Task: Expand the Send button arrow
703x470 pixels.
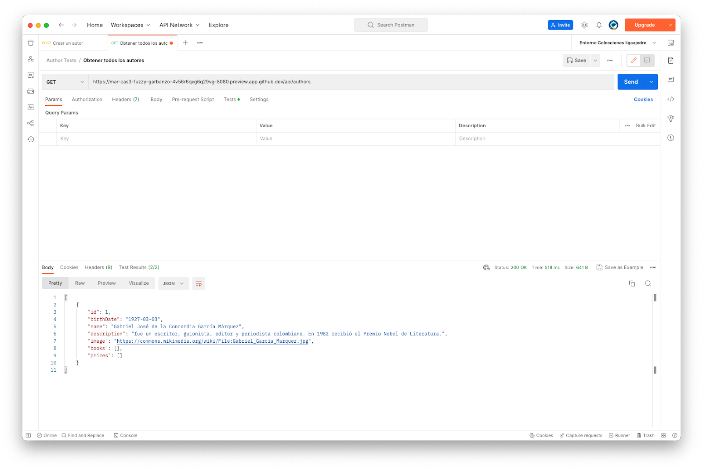Action: [x=651, y=82]
